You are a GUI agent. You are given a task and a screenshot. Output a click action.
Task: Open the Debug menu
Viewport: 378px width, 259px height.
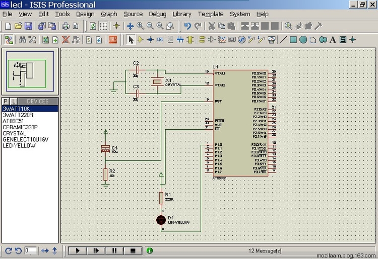(x=158, y=14)
